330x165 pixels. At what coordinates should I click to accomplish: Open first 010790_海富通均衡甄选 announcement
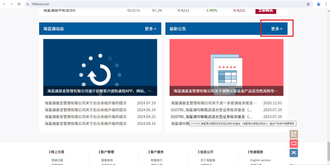click(x=211, y=110)
